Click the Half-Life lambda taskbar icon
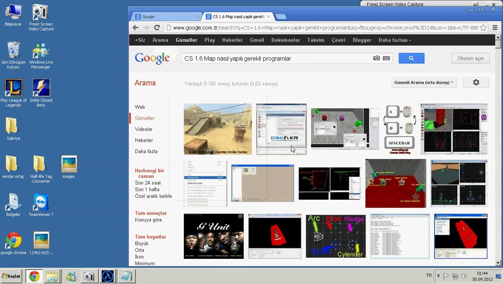503x284 pixels. [x=107, y=277]
